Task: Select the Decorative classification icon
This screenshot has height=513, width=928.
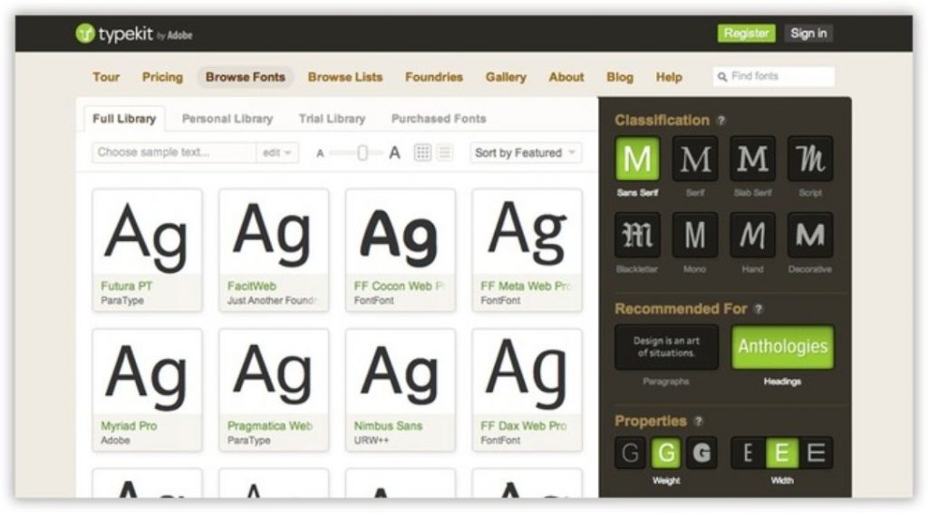Action: (810, 235)
